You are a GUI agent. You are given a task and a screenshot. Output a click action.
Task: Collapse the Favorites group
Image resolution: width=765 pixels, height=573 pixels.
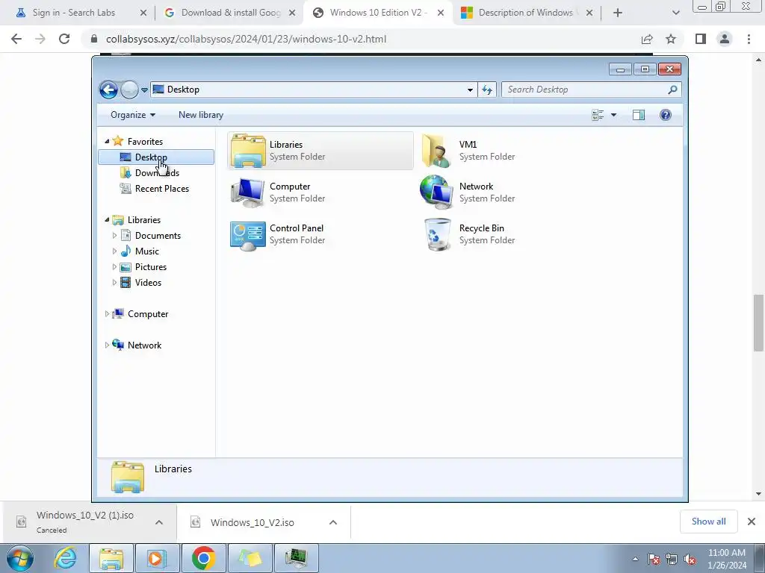[107, 141]
